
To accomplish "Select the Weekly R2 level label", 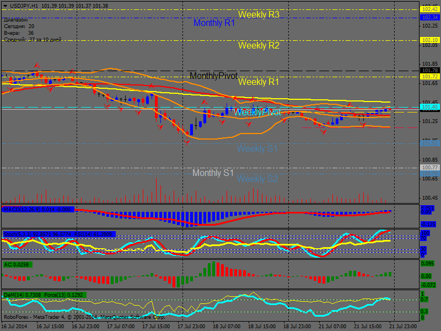I will 259,46.
